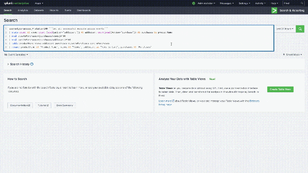Click the Search & Reporting app icon
The width and height of the screenshot is (308, 173).
[x=274, y=11]
